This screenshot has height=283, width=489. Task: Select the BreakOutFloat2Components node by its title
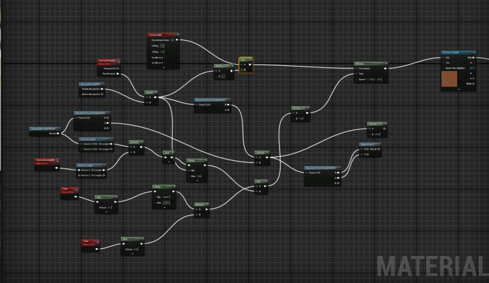(211, 100)
